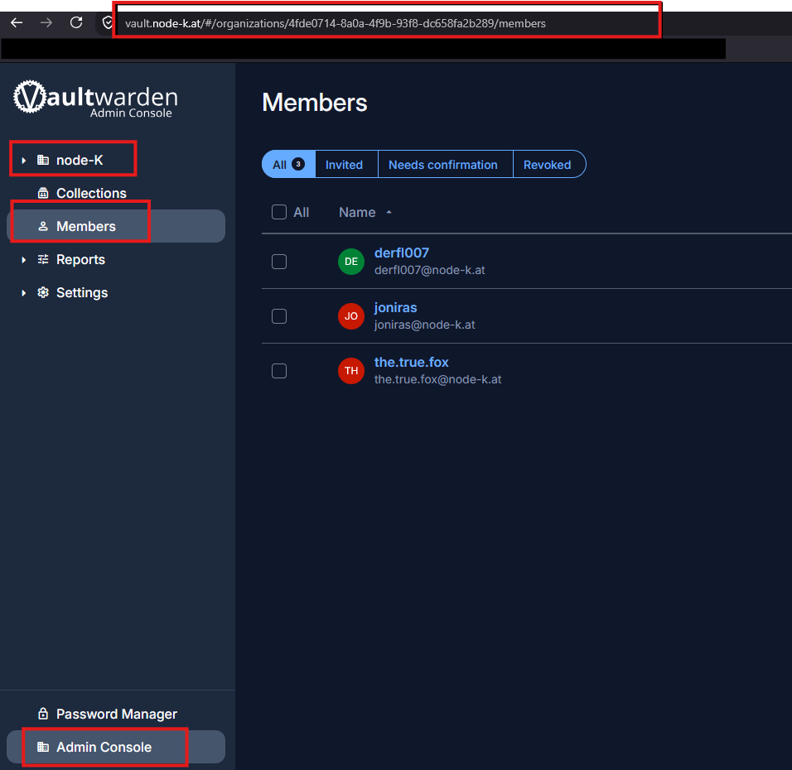The height and width of the screenshot is (770, 792).
Task: Check the select All members checkbox
Action: pos(279,212)
